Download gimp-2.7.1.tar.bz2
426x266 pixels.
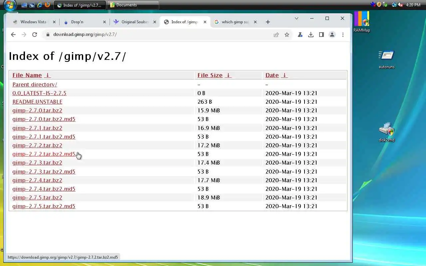tap(37, 128)
